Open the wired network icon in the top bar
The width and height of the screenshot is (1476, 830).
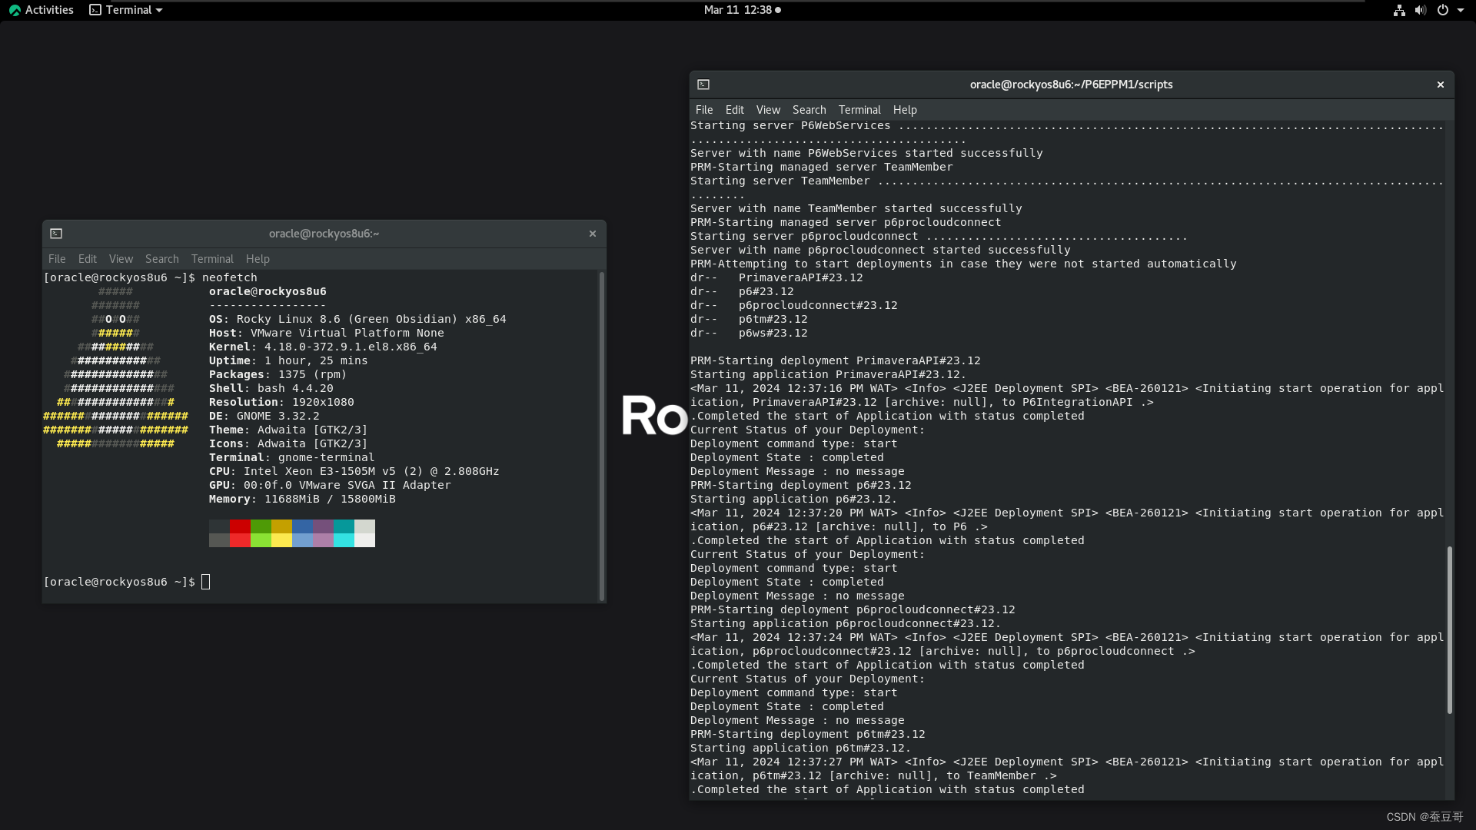[x=1398, y=10]
